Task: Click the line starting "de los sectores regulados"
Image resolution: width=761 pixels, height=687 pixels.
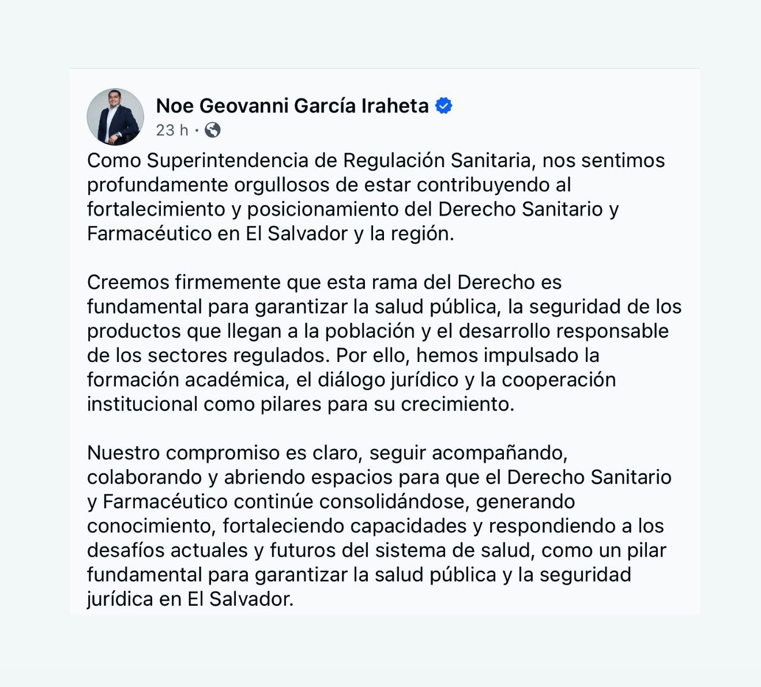Action: (343, 355)
